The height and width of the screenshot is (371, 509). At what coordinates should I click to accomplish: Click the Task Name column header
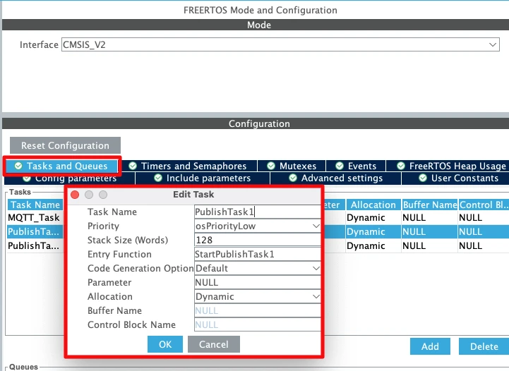coord(35,205)
